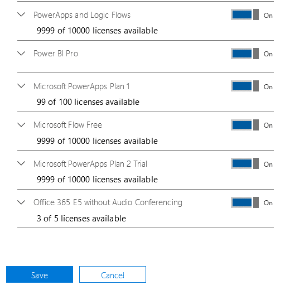Select the Power BI Pro label

coord(56,54)
